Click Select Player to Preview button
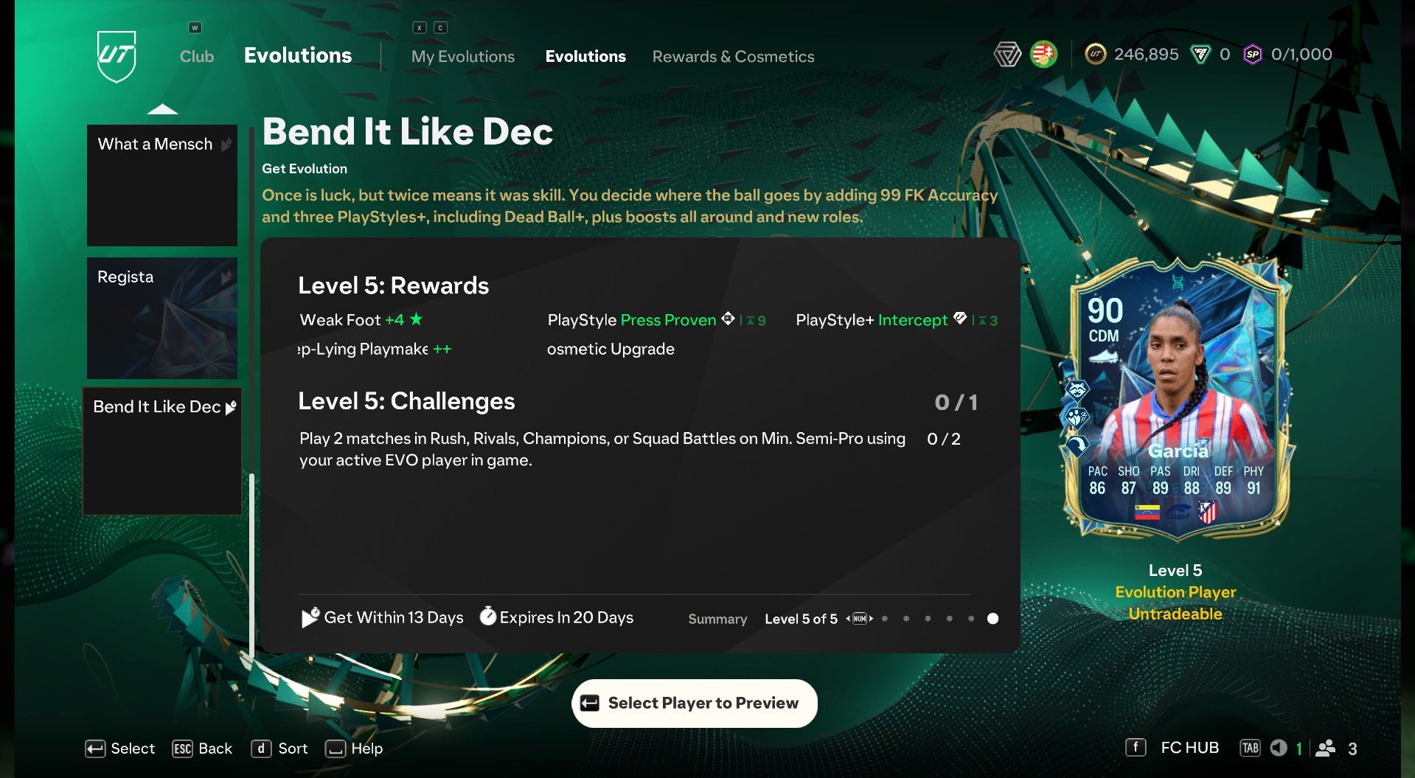The height and width of the screenshot is (778, 1415). pyautogui.click(x=695, y=703)
